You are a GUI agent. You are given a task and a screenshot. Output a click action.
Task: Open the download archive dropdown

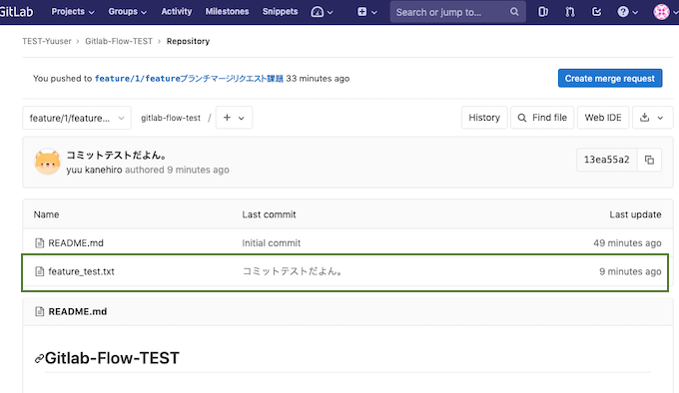coord(652,118)
